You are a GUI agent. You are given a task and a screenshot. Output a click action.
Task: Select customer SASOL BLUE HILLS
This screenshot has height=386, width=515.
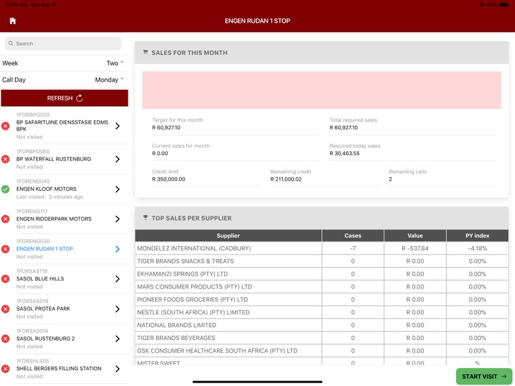65,279
